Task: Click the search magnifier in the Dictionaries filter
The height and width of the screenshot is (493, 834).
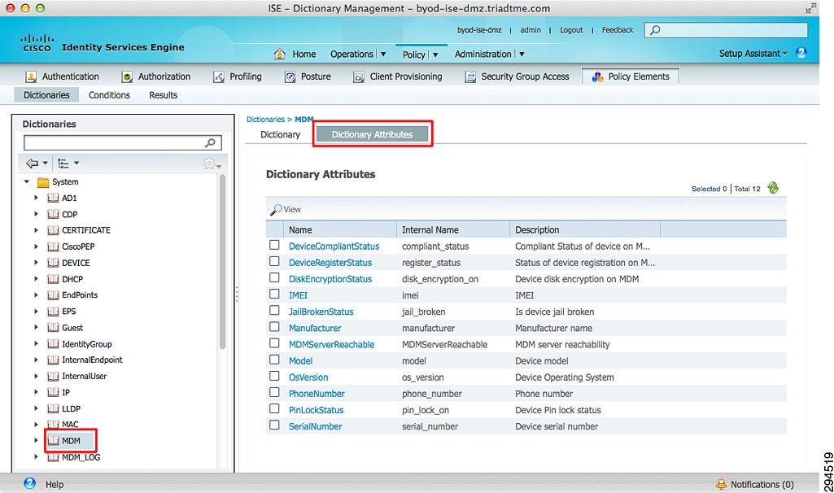Action: click(x=210, y=142)
